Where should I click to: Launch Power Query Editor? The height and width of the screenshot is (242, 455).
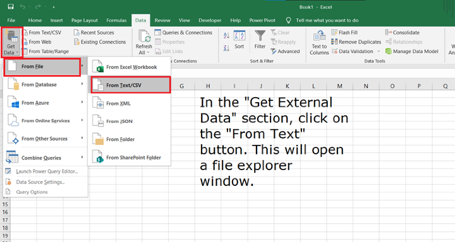click(45, 171)
